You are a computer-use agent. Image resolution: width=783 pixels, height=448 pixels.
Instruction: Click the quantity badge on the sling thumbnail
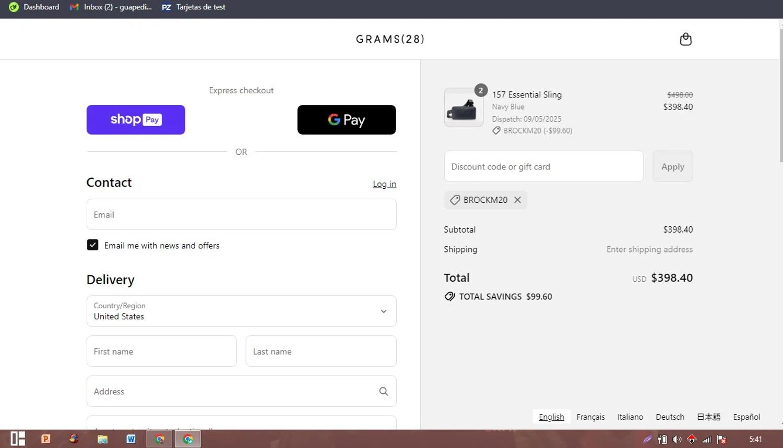pos(481,90)
